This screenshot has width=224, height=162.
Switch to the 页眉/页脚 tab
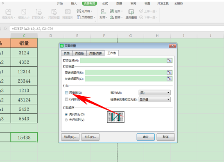tap(95, 53)
